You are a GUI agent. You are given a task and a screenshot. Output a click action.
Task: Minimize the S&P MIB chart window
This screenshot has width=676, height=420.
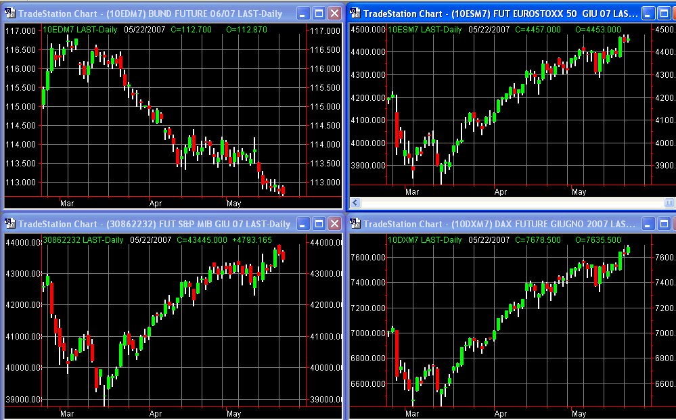click(x=304, y=224)
